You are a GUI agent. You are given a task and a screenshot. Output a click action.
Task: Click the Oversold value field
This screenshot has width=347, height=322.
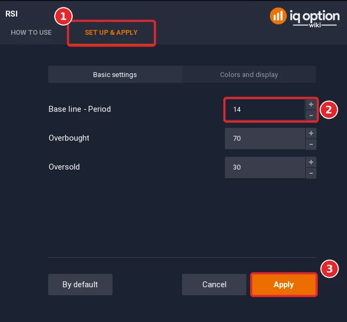pos(265,167)
